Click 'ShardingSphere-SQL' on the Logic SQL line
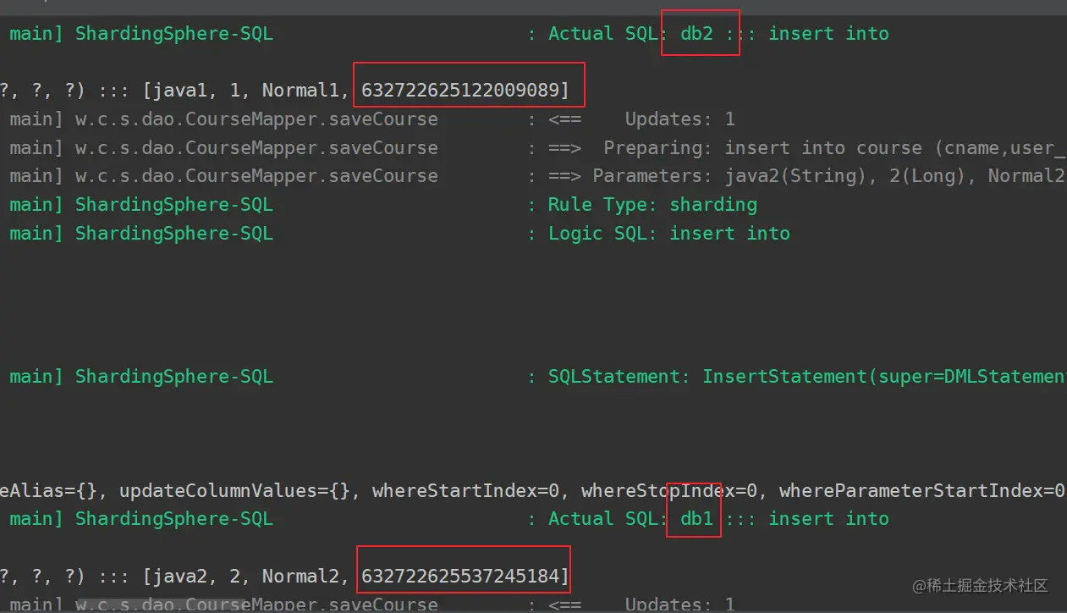Image resolution: width=1067 pixels, height=613 pixels. click(174, 234)
